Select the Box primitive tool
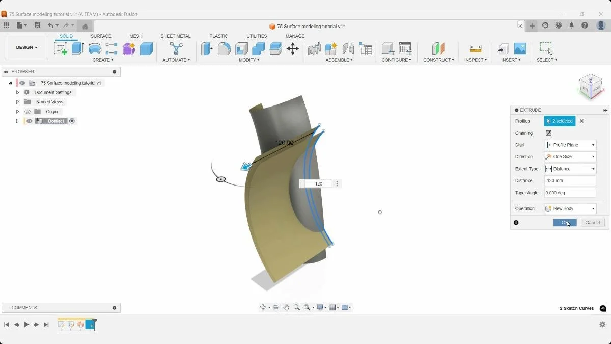Viewport: 611px width, 344px height. click(146, 49)
